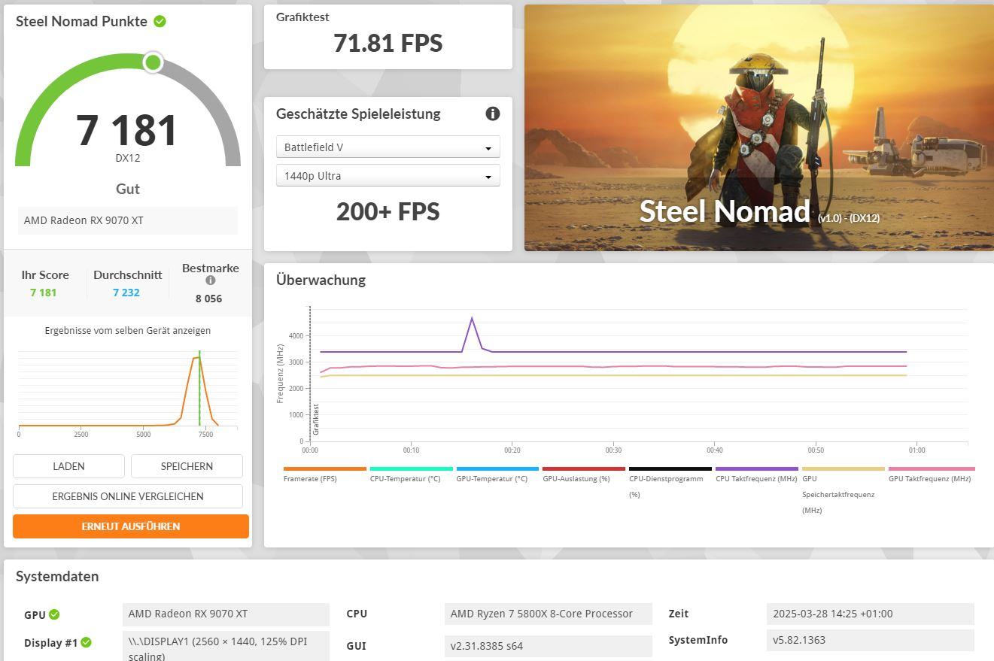994x661 pixels.
Task: Click the score gauge indicator knob
Action: pyautogui.click(x=153, y=62)
